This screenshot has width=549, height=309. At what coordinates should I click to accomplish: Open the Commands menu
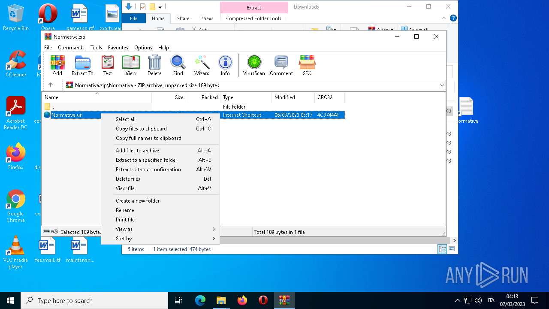click(x=71, y=48)
